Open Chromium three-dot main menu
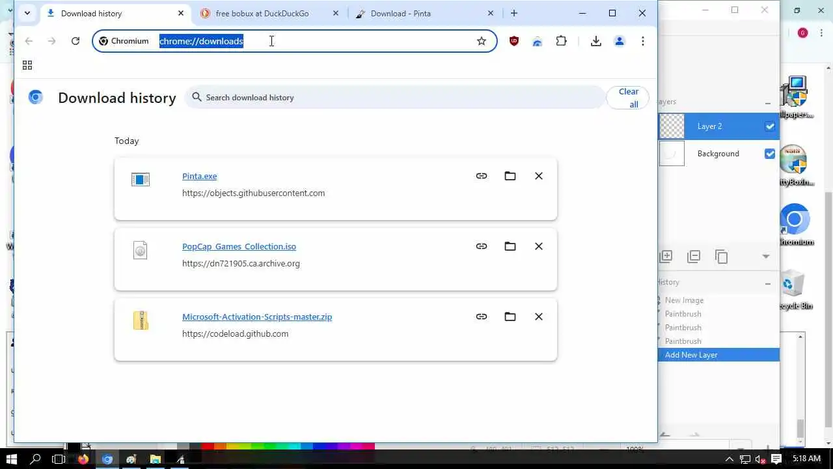This screenshot has width=833, height=469. click(x=643, y=41)
